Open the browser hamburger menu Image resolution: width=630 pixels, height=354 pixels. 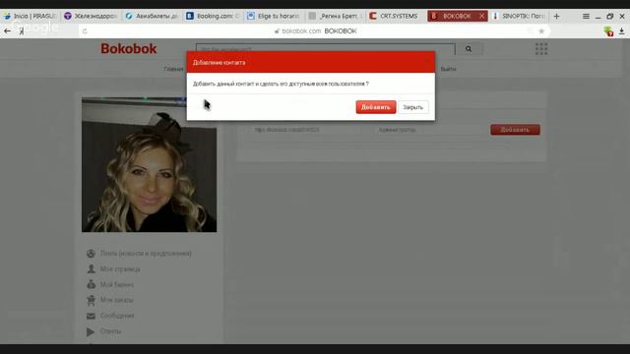(586, 16)
